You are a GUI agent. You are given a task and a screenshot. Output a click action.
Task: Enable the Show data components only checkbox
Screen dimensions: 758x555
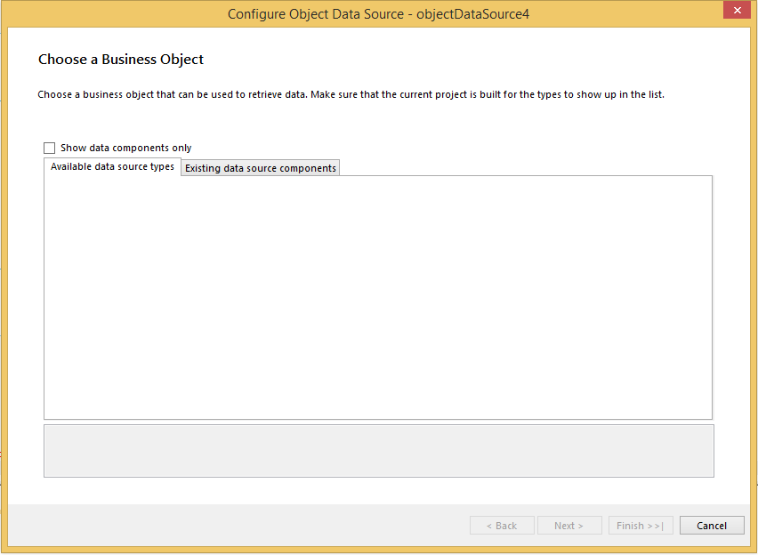tap(50, 149)
